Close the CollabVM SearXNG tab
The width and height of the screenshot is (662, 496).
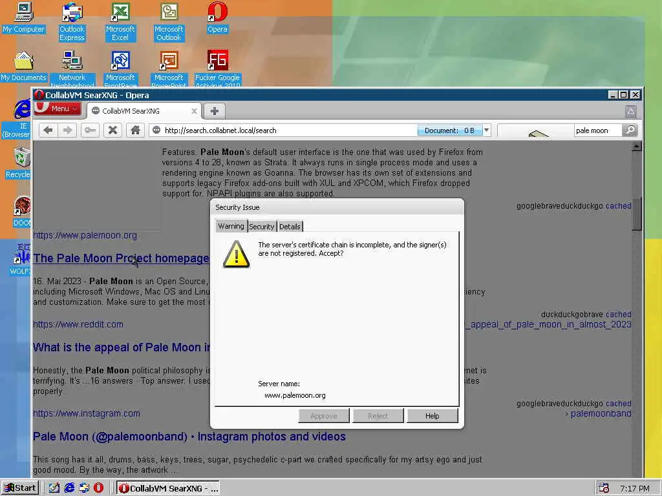point(194,111)
